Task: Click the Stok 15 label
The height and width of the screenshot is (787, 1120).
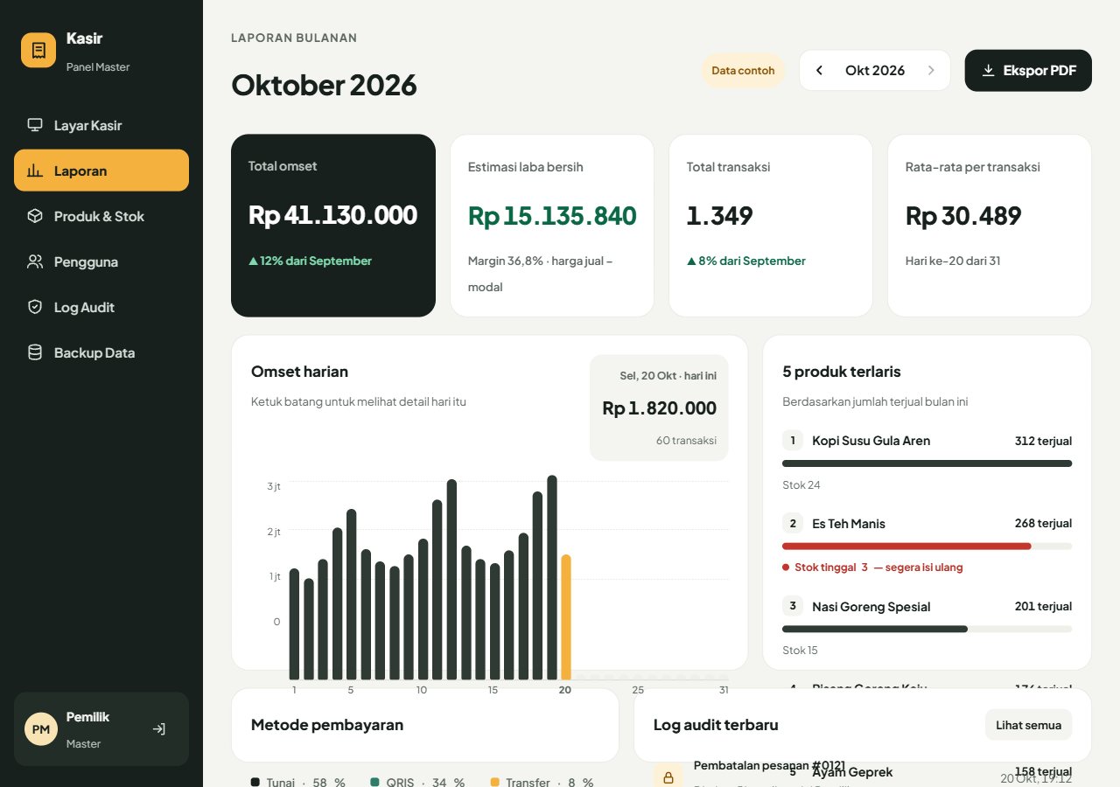Action: pos(801,651)
